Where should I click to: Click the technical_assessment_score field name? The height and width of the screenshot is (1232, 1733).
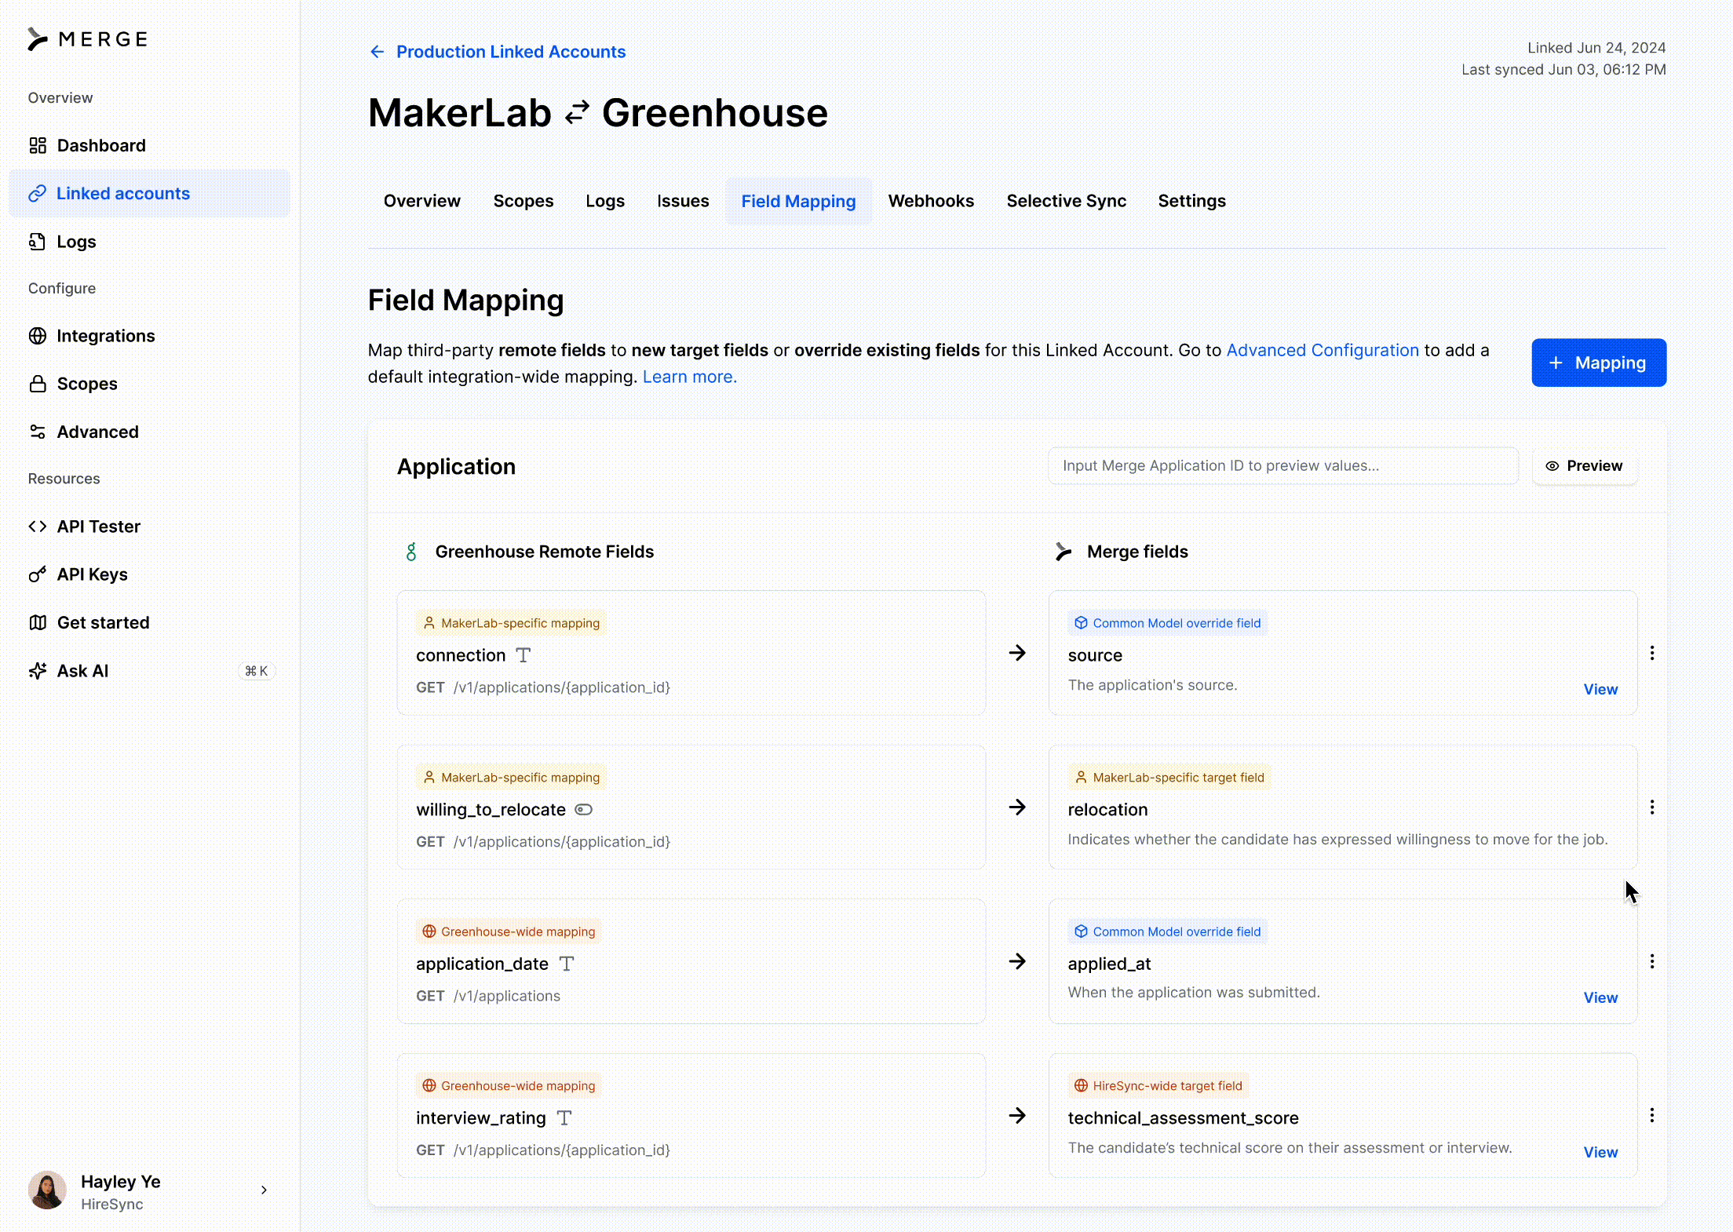click(x=1183, y=1118)
